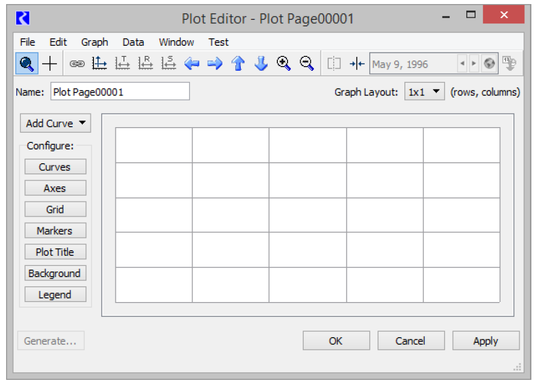Viewport: 539px width, 388px height.
Task: Step the date back with left arrow
Action: coord(462,64)
